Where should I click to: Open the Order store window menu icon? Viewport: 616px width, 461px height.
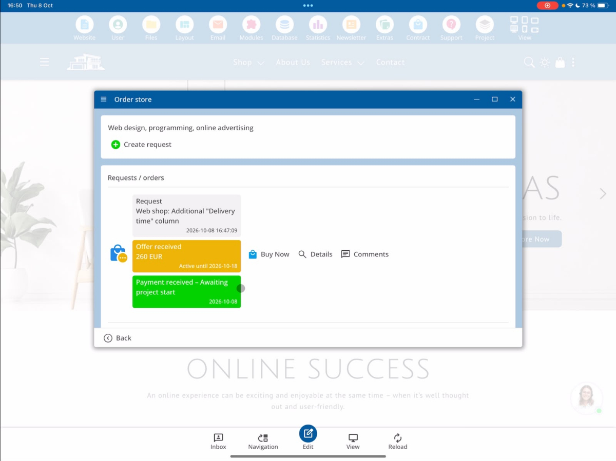click(104, 99)
